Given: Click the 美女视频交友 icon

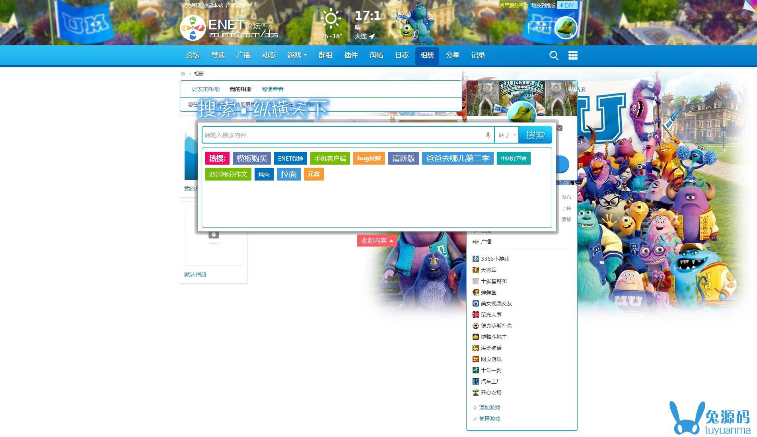Looking at the screenshot, I should [x=475, y=303].
